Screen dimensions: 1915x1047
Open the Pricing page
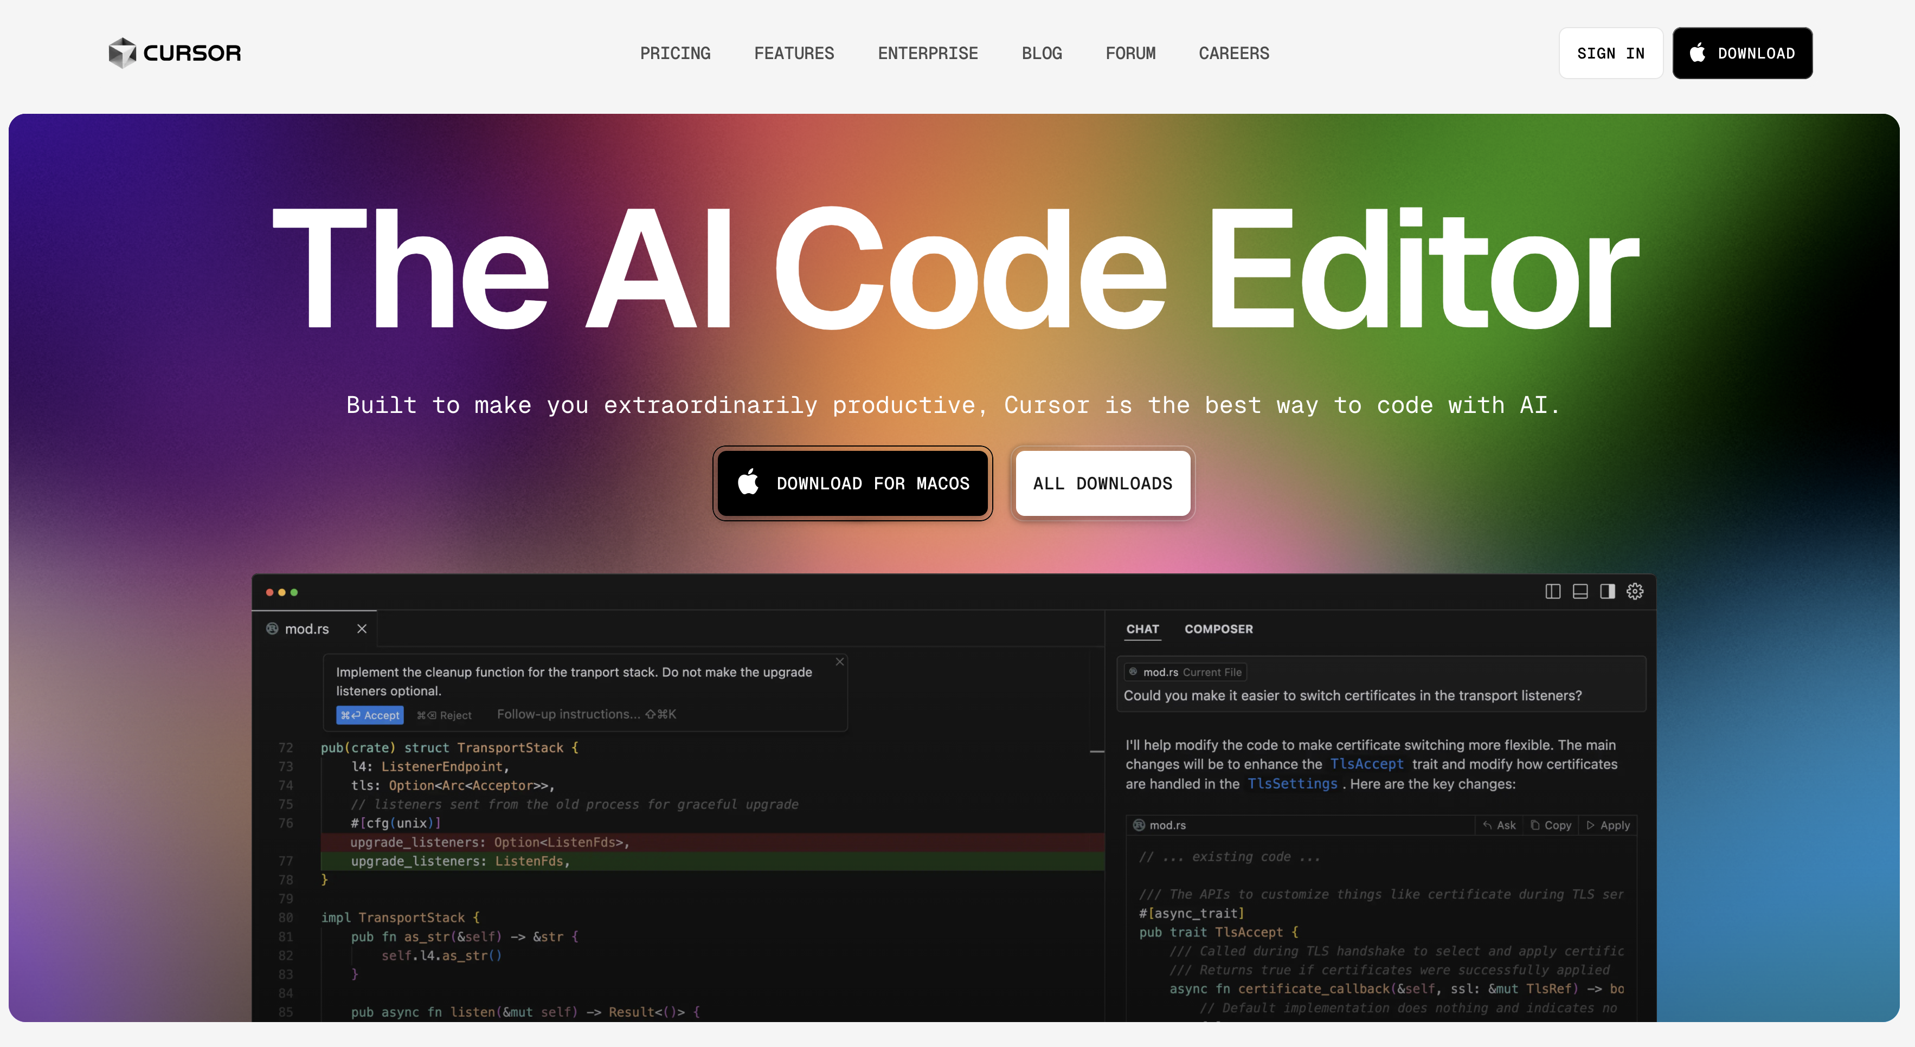(x=675, y=54)
